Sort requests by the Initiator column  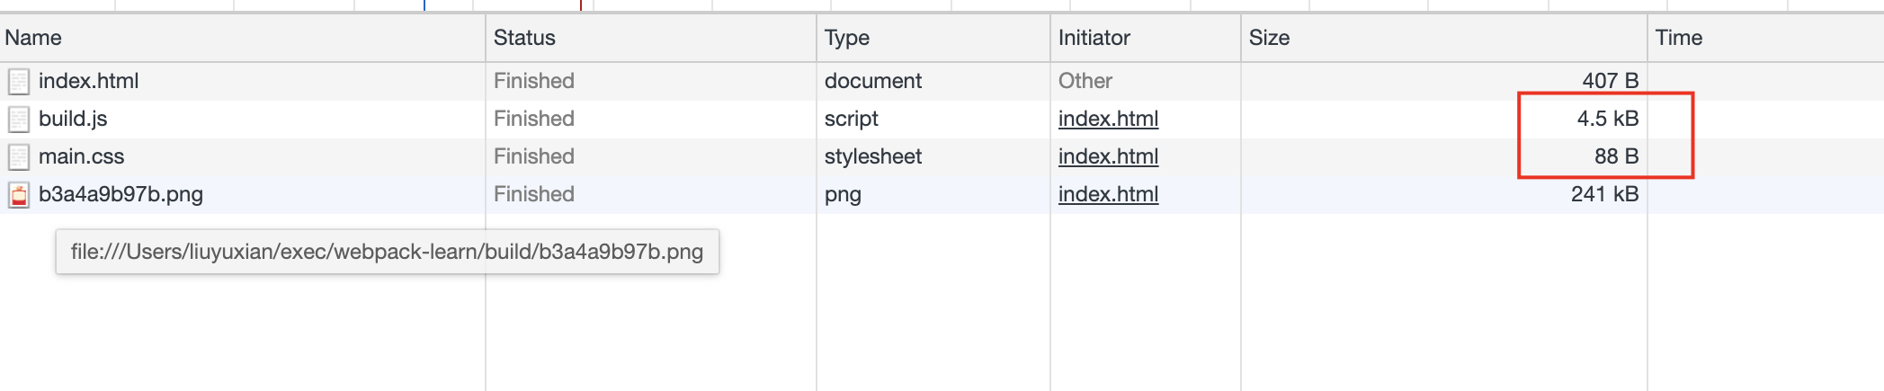(x=1146, y=38)
